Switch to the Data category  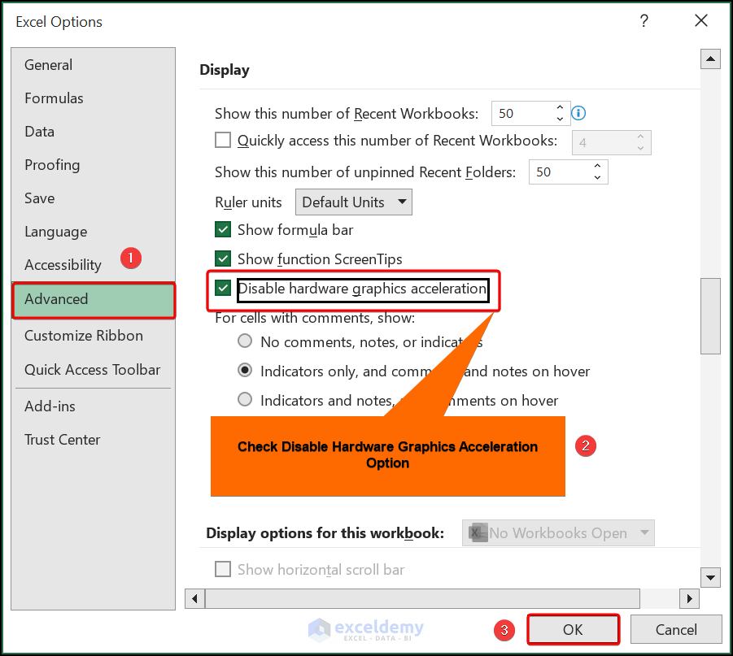94,132
